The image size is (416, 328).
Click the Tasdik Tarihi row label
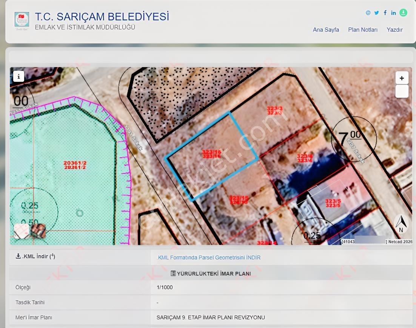(30, 302)
